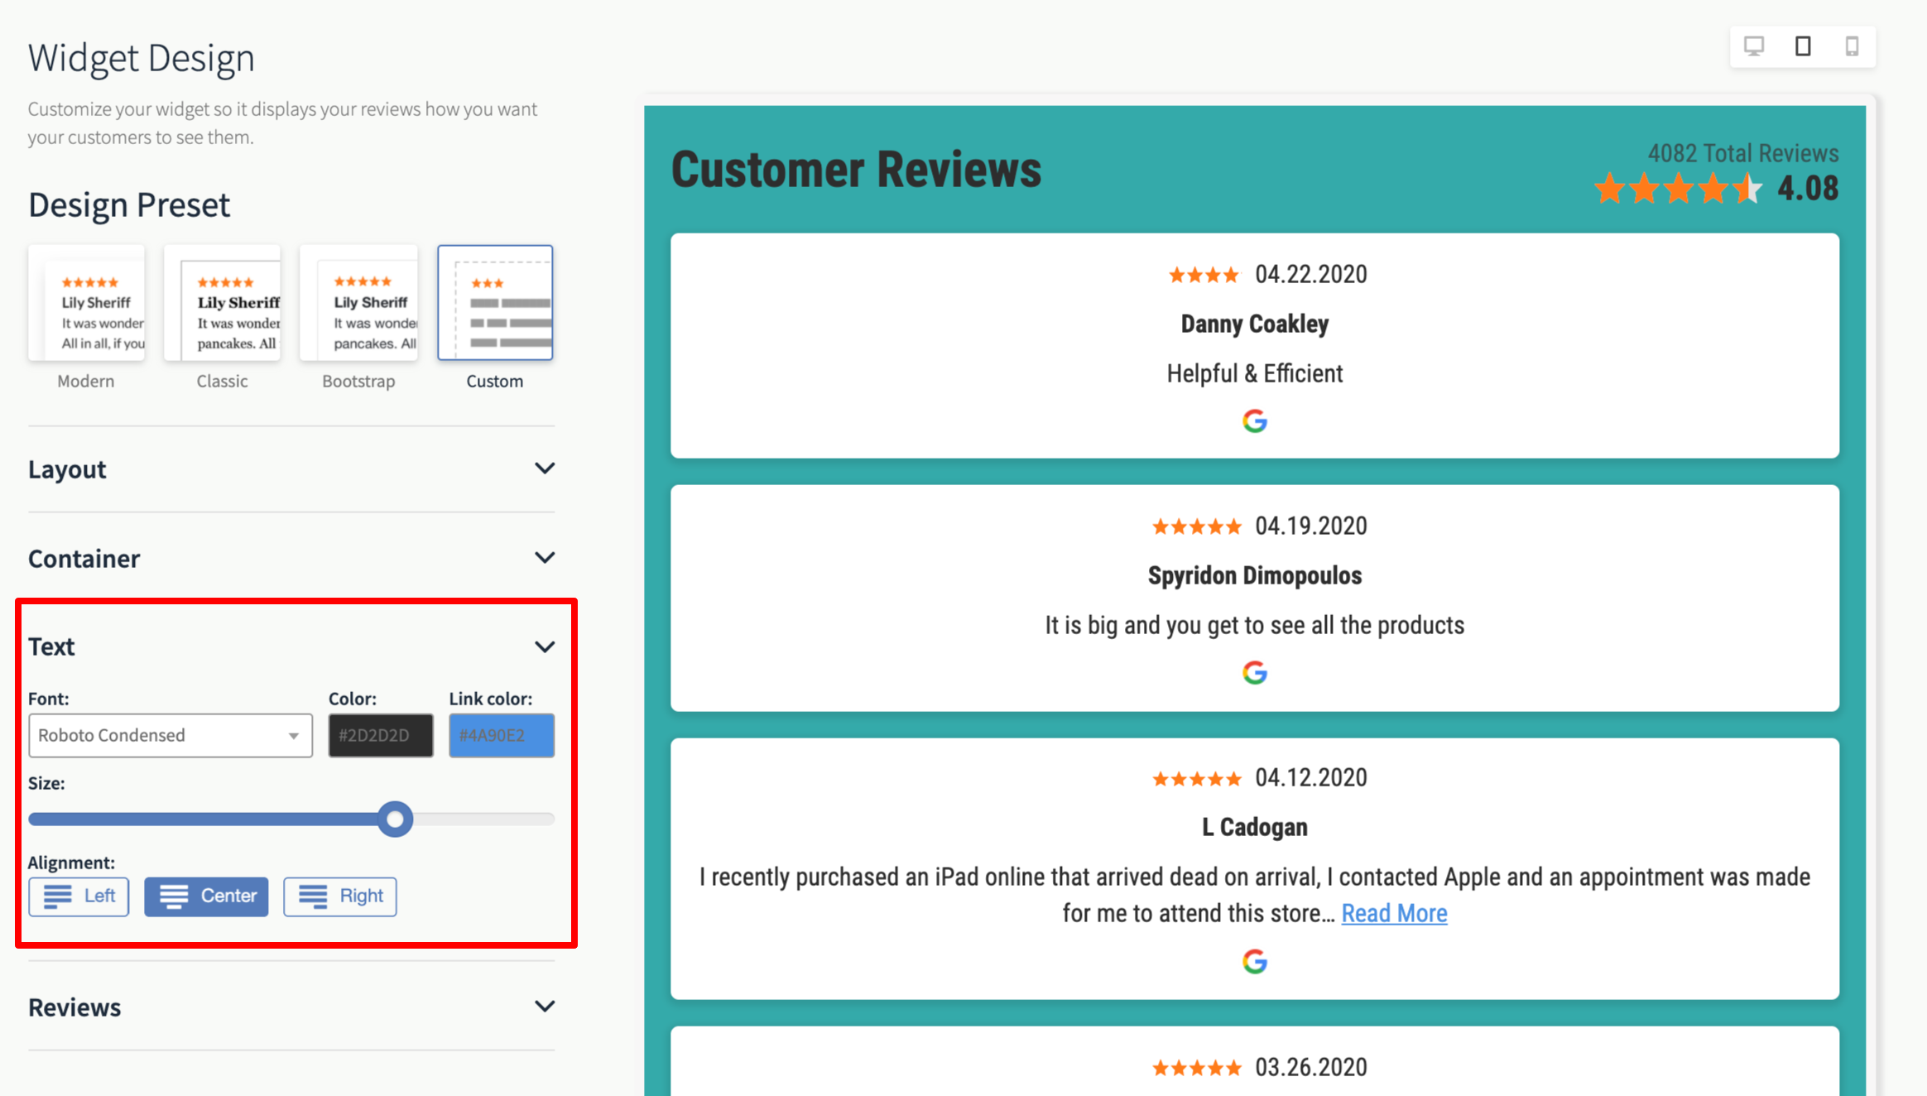Click the 04.22.2020 review date
Viewport: 1927px width, 1096px height.
[1311, 275]
